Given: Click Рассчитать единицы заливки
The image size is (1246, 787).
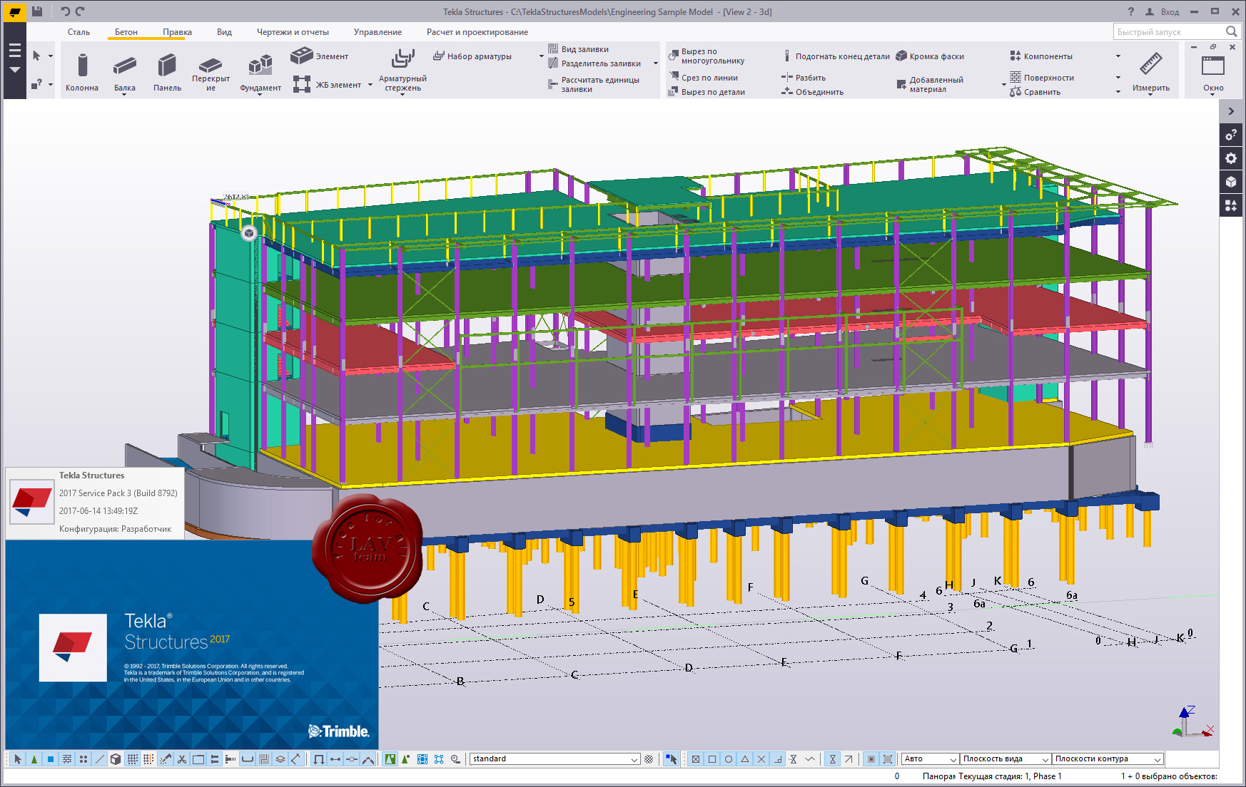Looking at the screenshot, I should pyautogui.click(x=594, y=84).
